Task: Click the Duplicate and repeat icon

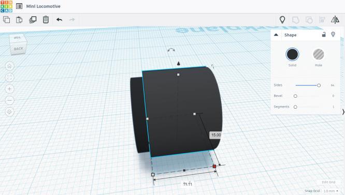Action: pos(33,20)
